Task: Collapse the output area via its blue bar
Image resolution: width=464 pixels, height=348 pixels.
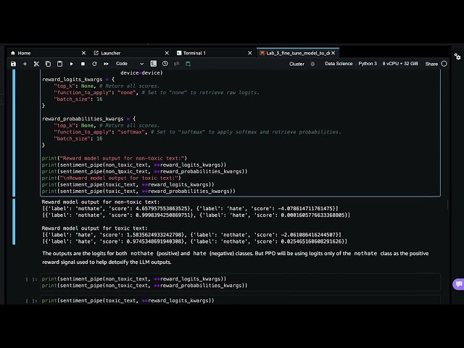Action: [x=14, y=222]
